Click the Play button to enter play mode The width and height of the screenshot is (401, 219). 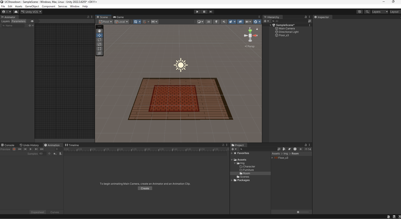pos(197,12)
